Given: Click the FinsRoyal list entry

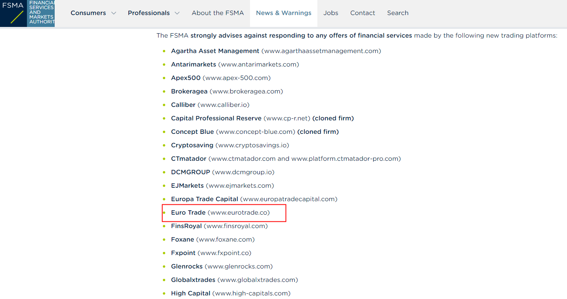Looking at the screenshot, I should 220,226.
